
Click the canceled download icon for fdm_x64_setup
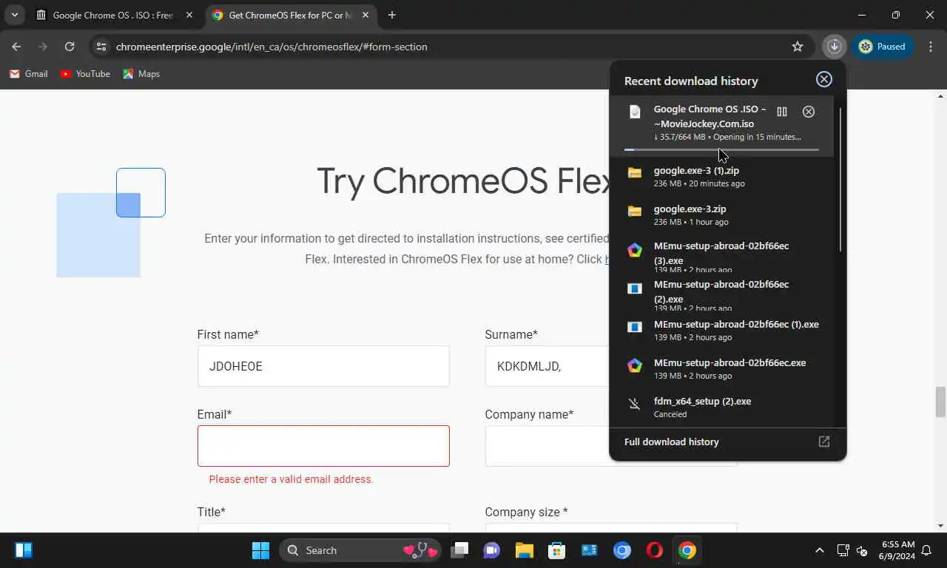(635, 404)
